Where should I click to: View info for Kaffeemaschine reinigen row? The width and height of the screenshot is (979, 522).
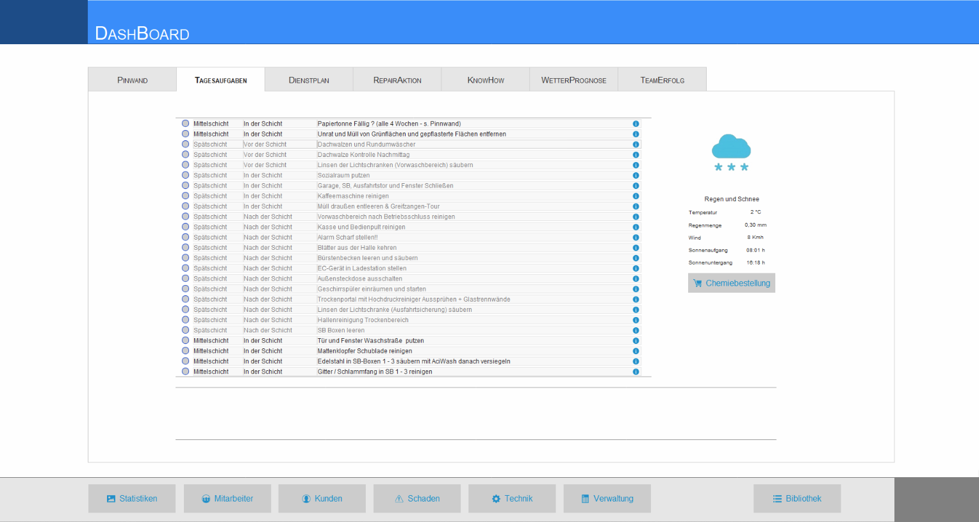coord(636,196)
